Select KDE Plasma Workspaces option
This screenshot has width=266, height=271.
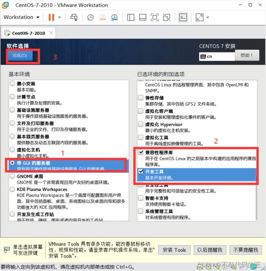(12, 189)
